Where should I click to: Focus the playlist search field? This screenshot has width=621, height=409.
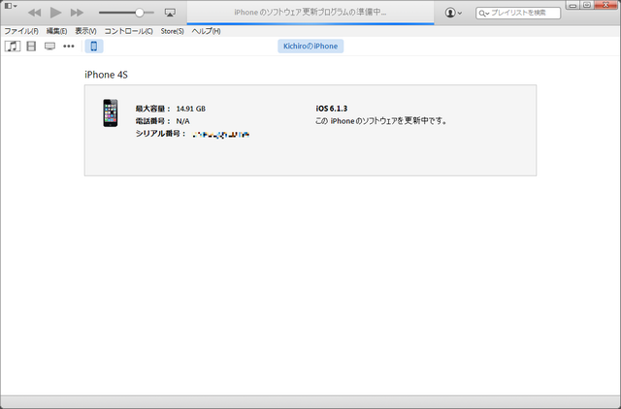click(x=518, y=13)
